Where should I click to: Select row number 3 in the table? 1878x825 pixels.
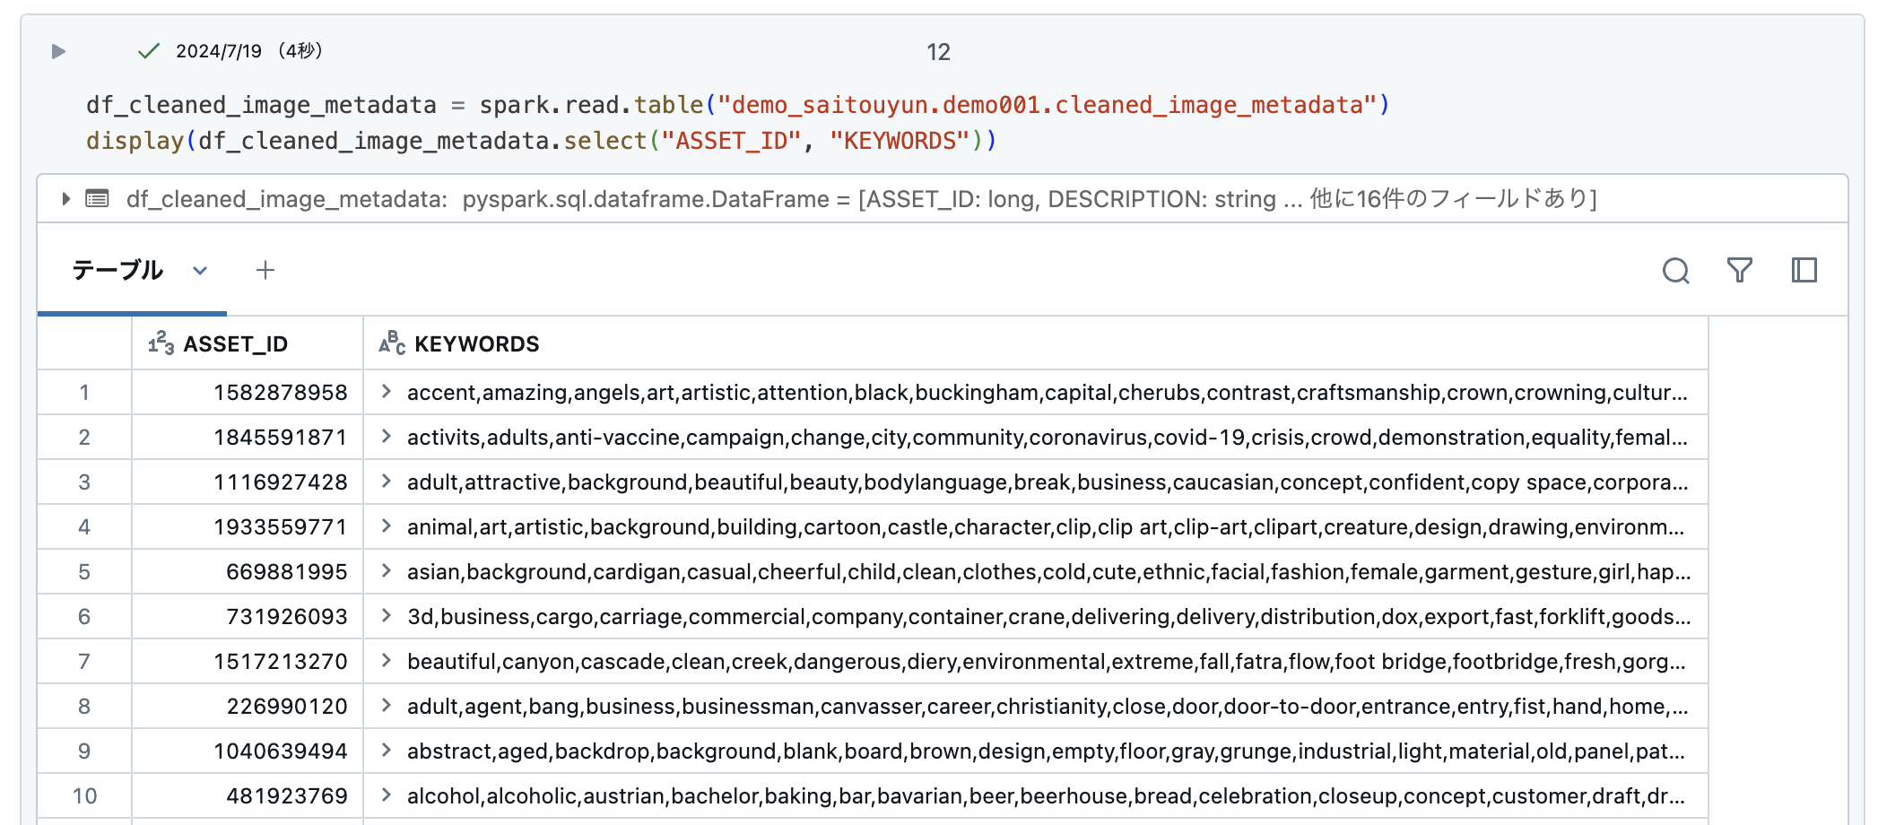click(84, 482)
